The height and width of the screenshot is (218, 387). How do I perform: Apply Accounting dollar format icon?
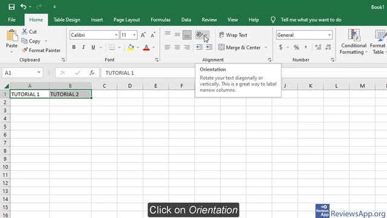click(x=281, y=47)
